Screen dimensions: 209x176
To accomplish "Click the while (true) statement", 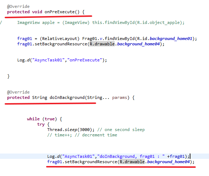I will (x=45, y=119).
